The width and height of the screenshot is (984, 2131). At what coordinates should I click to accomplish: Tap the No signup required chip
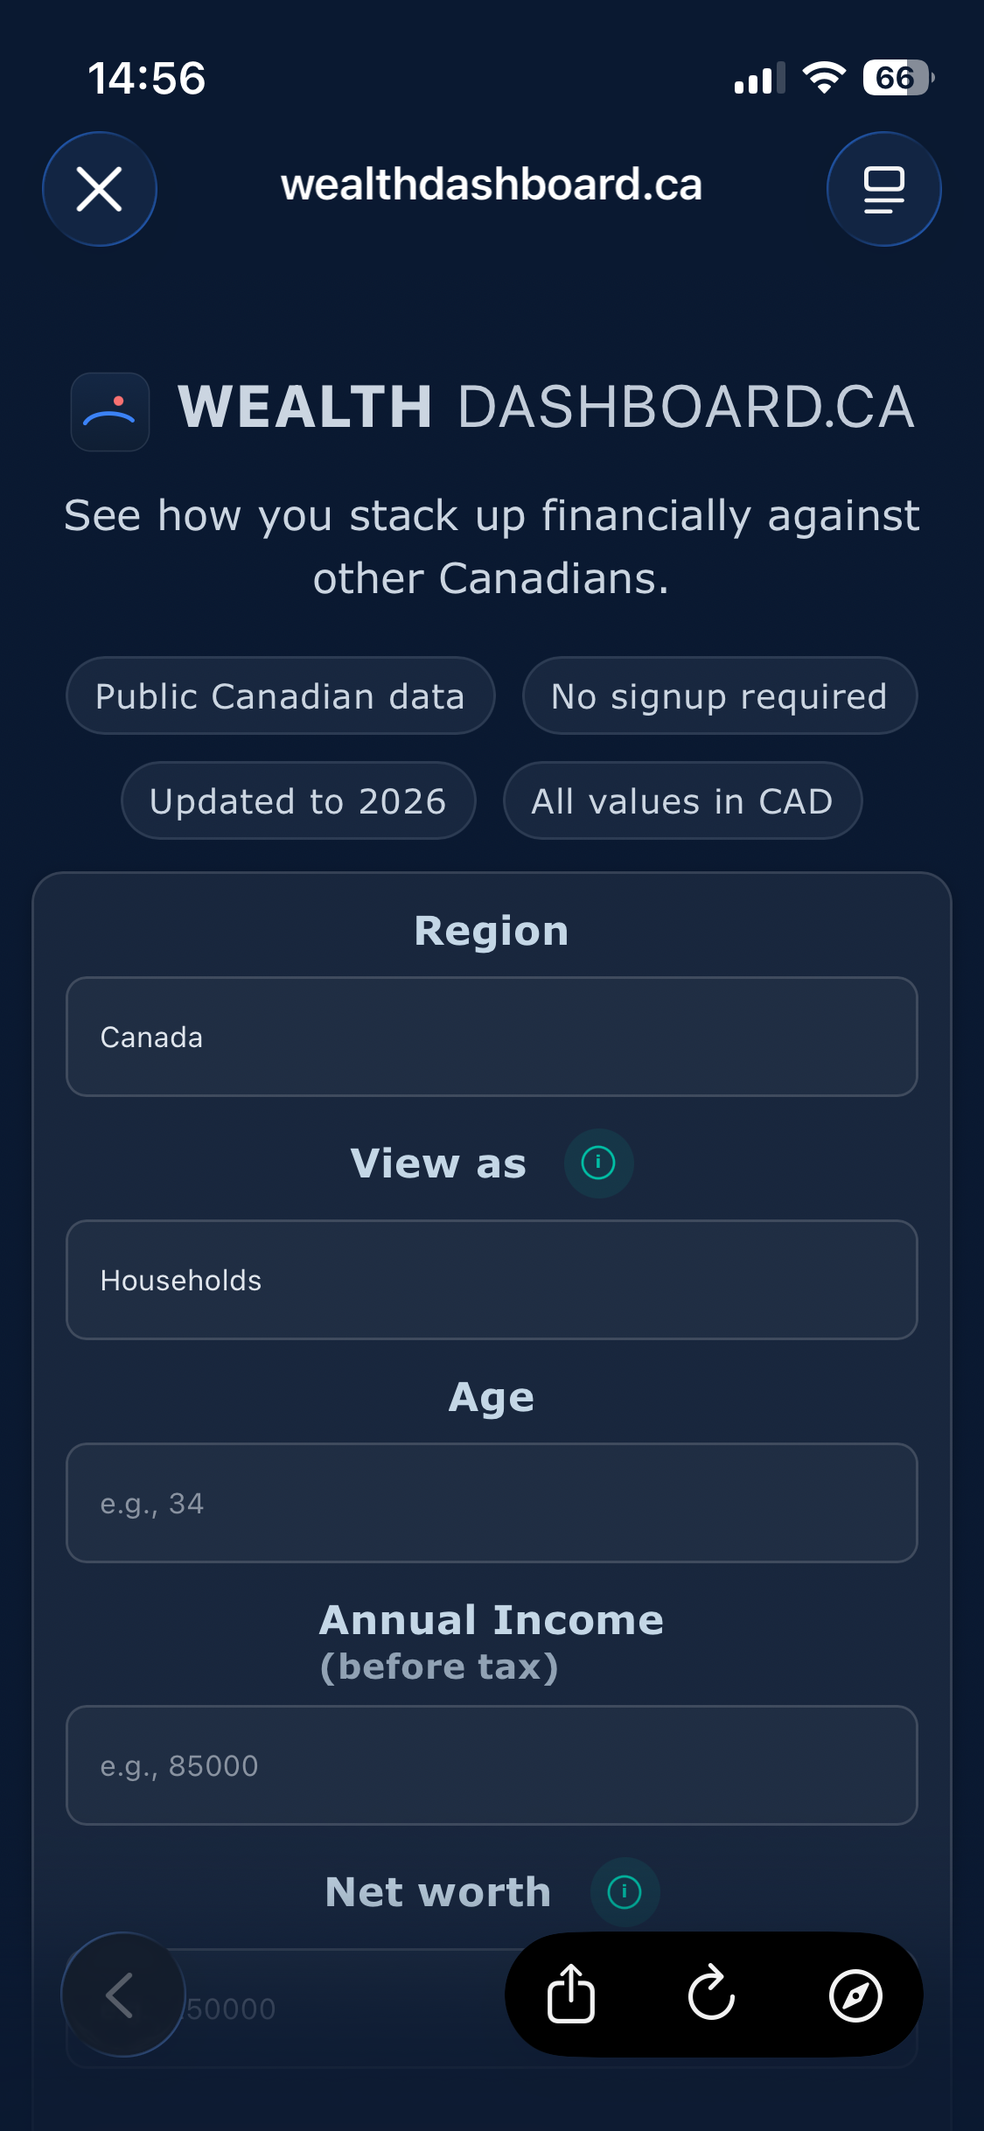click(720, 695)
